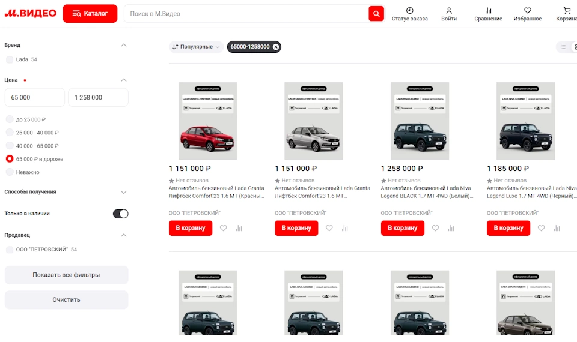The width and height of the screenshot is (577, 342).
Task: Open the Сравнение comparison icon
Action: click(x=488, y=11)
